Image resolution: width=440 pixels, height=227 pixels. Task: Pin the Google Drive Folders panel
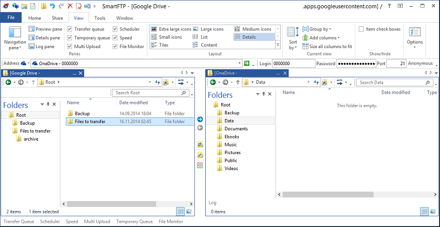48,104
